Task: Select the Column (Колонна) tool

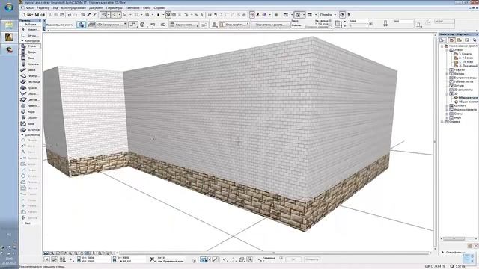Action: pyautogui.click(x=30, y=64)
